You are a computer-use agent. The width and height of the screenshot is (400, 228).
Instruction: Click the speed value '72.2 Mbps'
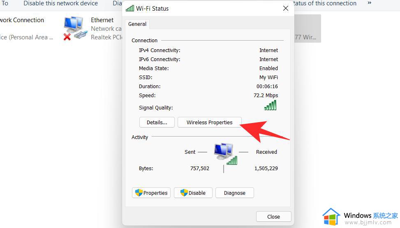(x=266, y=96)
